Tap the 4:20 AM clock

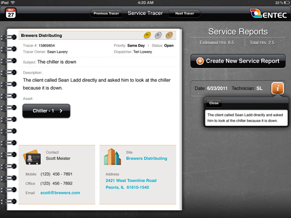click(x=145, y=2)
